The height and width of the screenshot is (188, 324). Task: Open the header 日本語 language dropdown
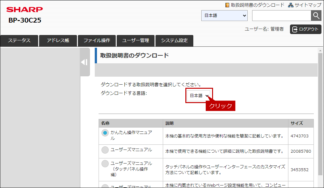point(224,16)
